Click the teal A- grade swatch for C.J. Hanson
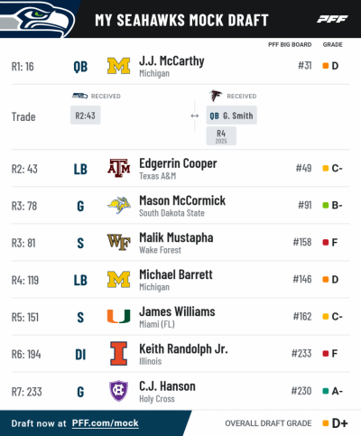Viewport: 361px width, 436px height. [x=325, y=391]
